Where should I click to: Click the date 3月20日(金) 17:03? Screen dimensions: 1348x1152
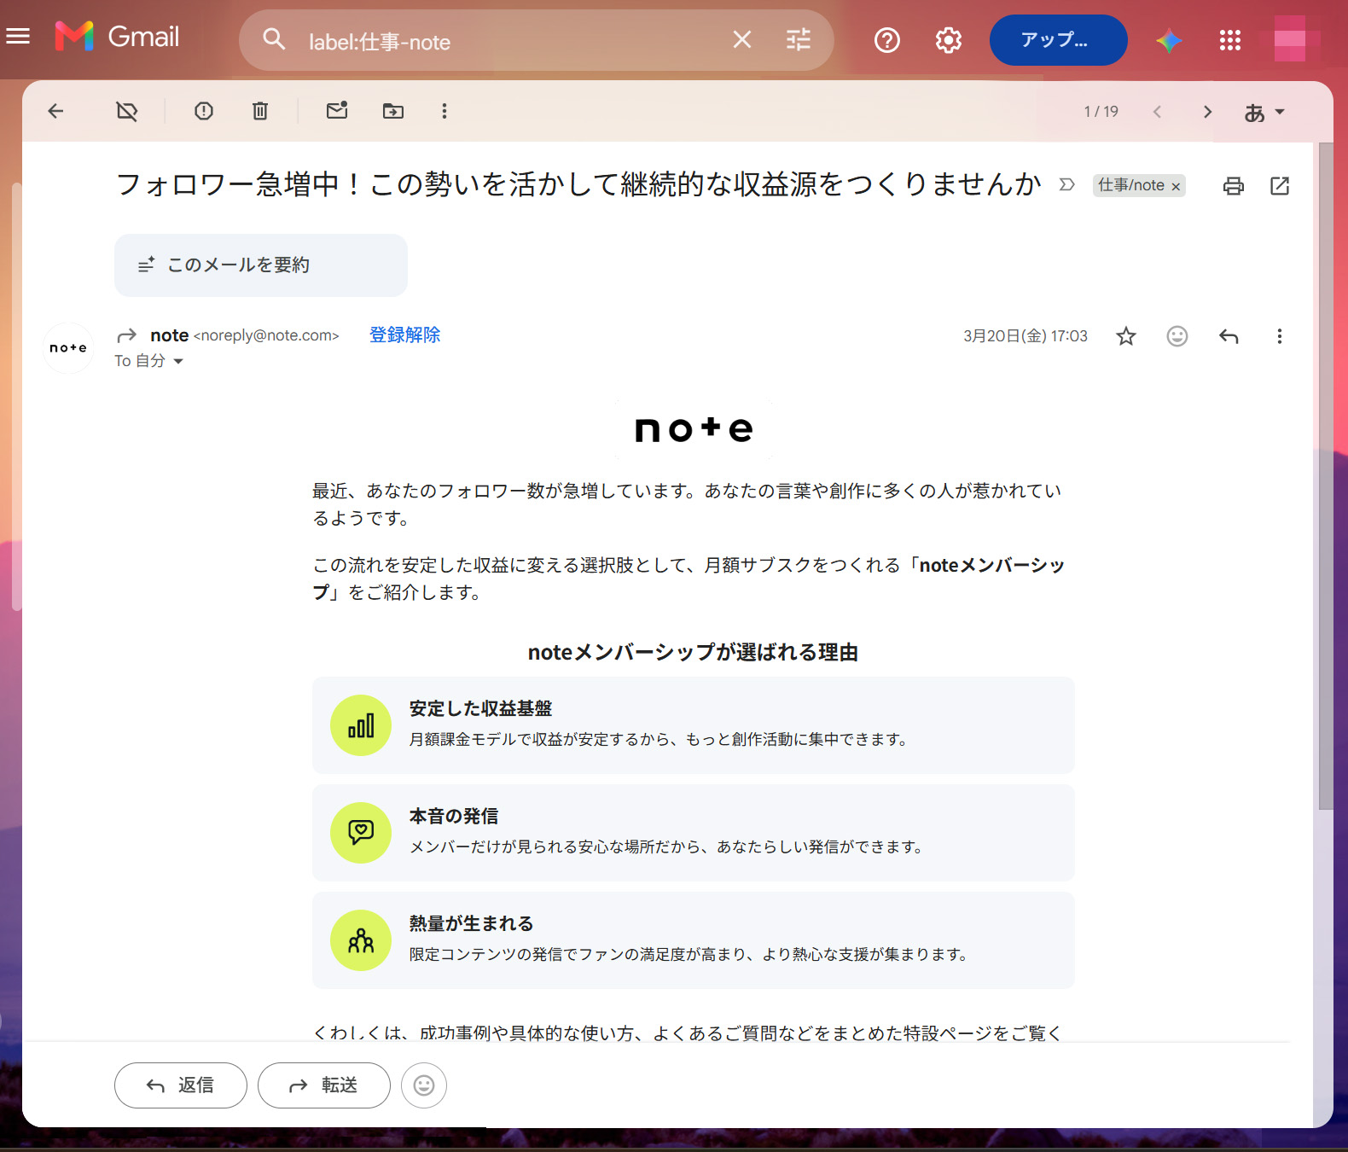1026,336
